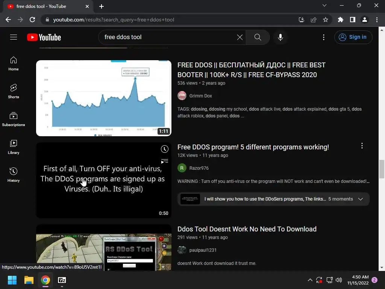
Task: Open History in sidebar
Action: 14,175
